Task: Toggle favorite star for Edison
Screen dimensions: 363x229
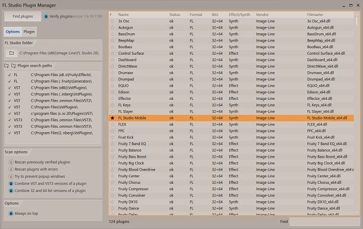Action: (112, 92)
